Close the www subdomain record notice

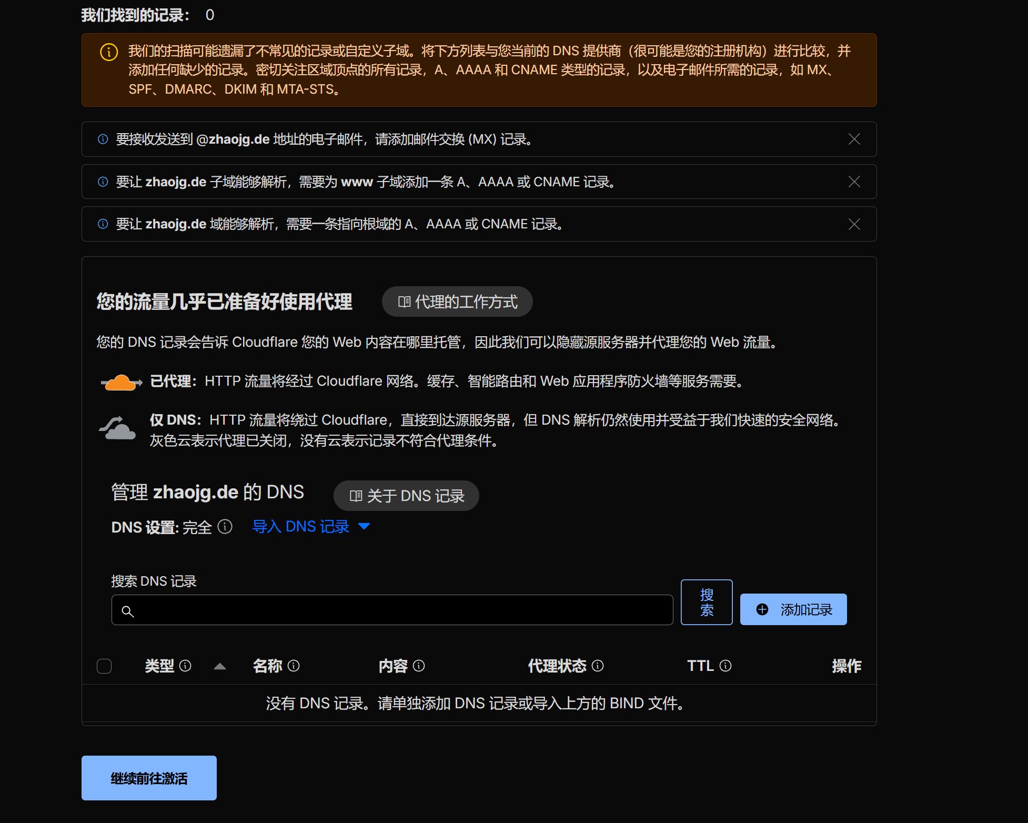[x=854, y=182]
